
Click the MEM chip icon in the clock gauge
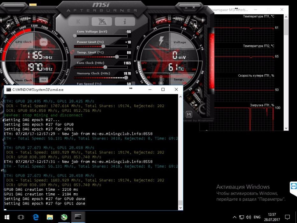[43, 80]
